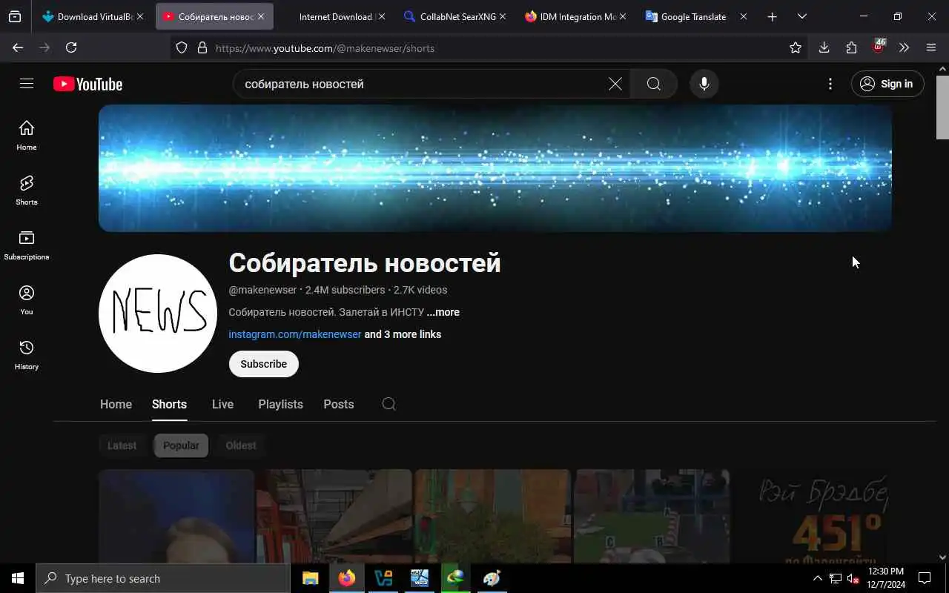Viewport: 949px width, 593px height.
Task: Go to YouTube logo home page
Action: [87, 84]
